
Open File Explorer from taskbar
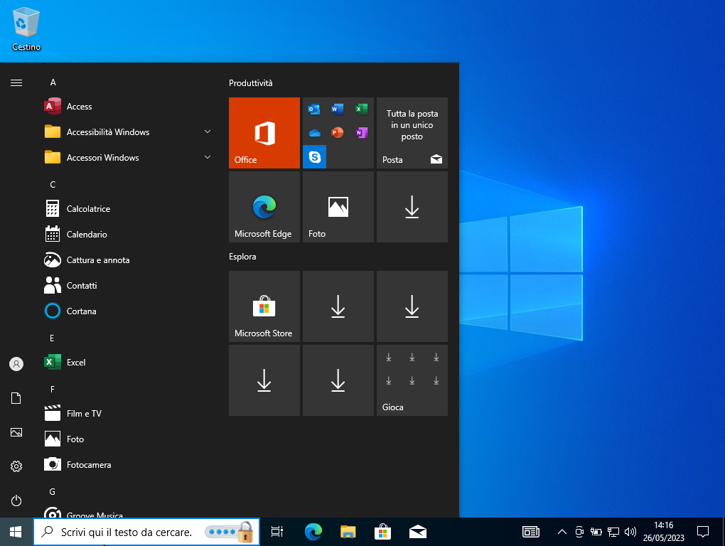click(x=348, y=532)
